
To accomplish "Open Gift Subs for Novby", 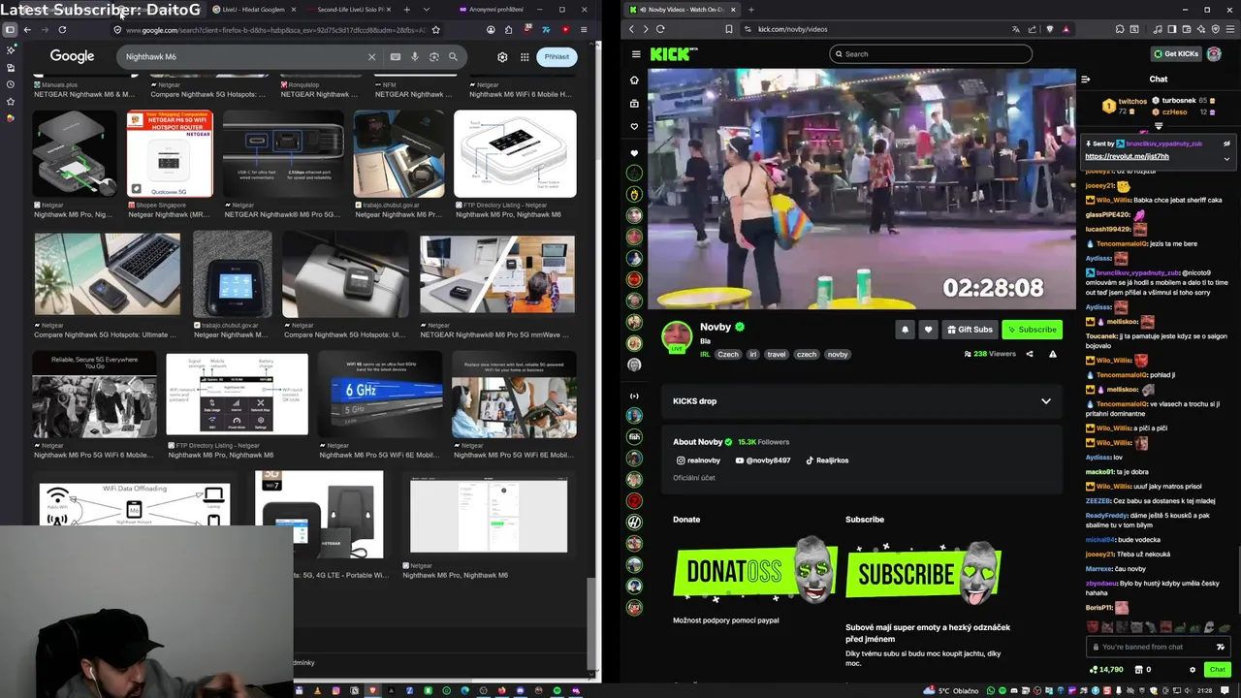I will point(970,330).
